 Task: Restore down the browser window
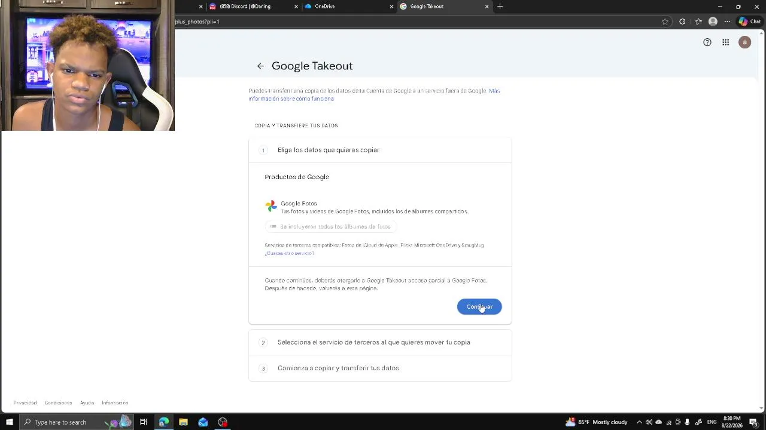pos(738,7)
